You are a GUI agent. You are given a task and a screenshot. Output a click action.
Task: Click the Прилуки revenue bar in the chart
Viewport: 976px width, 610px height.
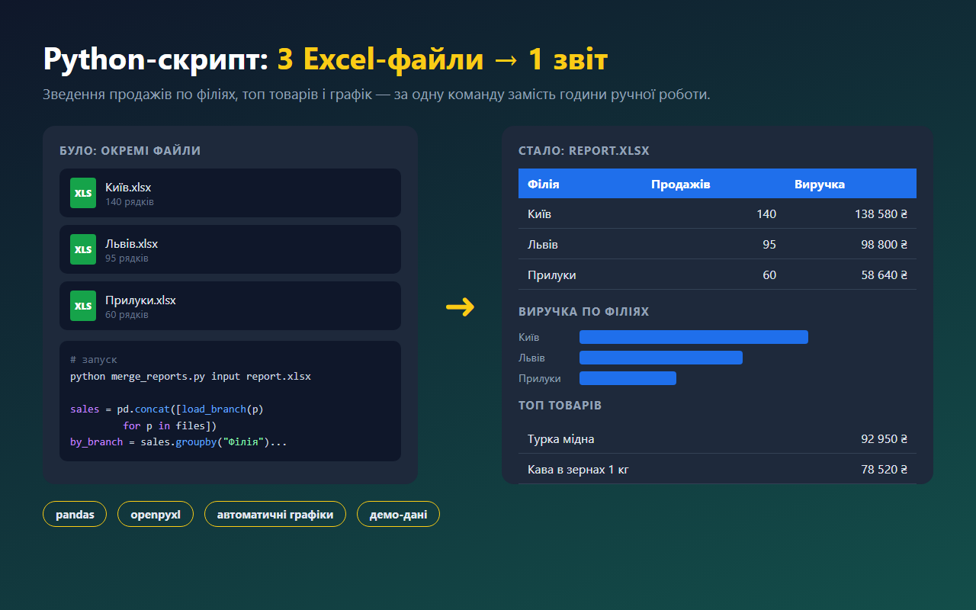click(x=628, y=378)
